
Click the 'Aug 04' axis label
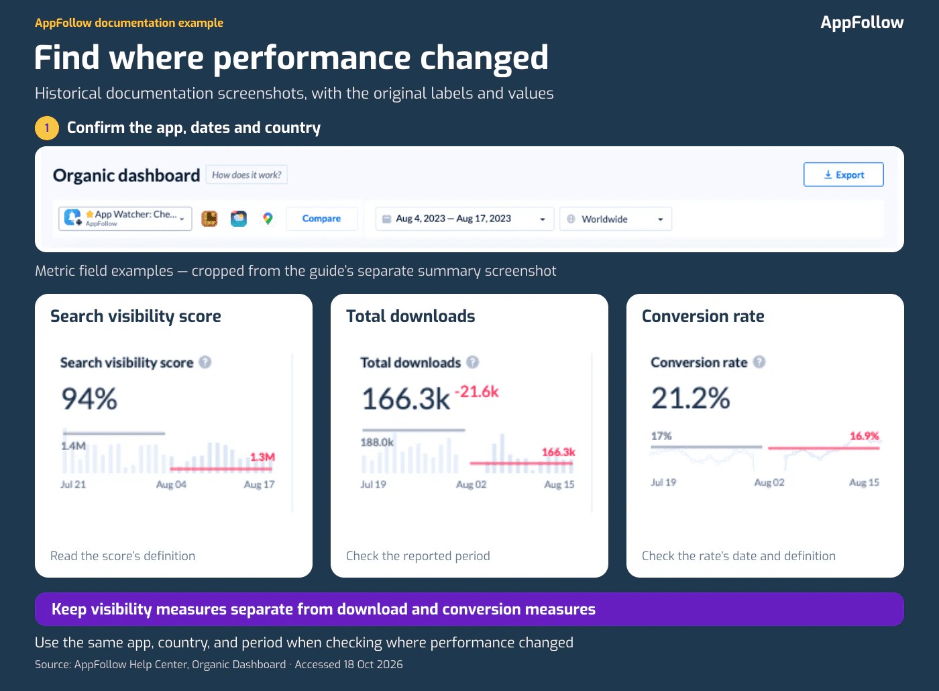(x=171, y=484)
